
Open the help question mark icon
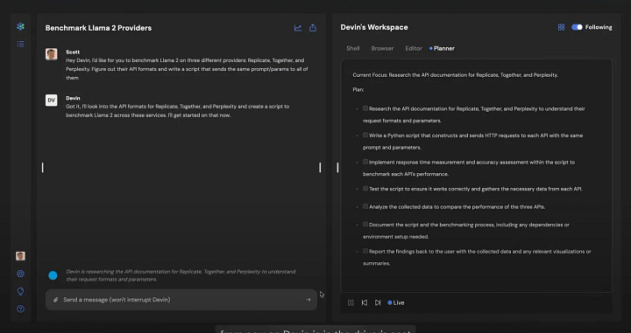tap(20, 309)
